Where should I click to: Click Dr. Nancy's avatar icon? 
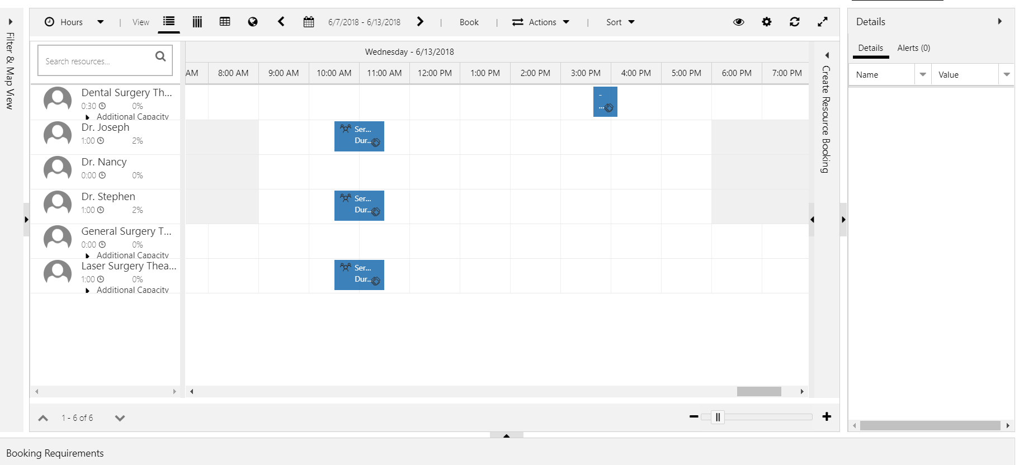coord(58,169)
